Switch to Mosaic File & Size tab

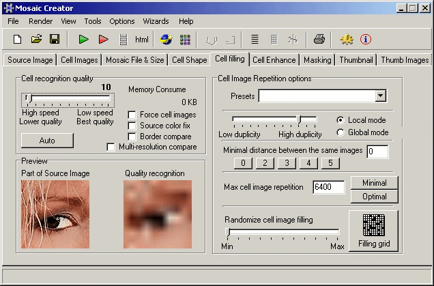[135, 60]
